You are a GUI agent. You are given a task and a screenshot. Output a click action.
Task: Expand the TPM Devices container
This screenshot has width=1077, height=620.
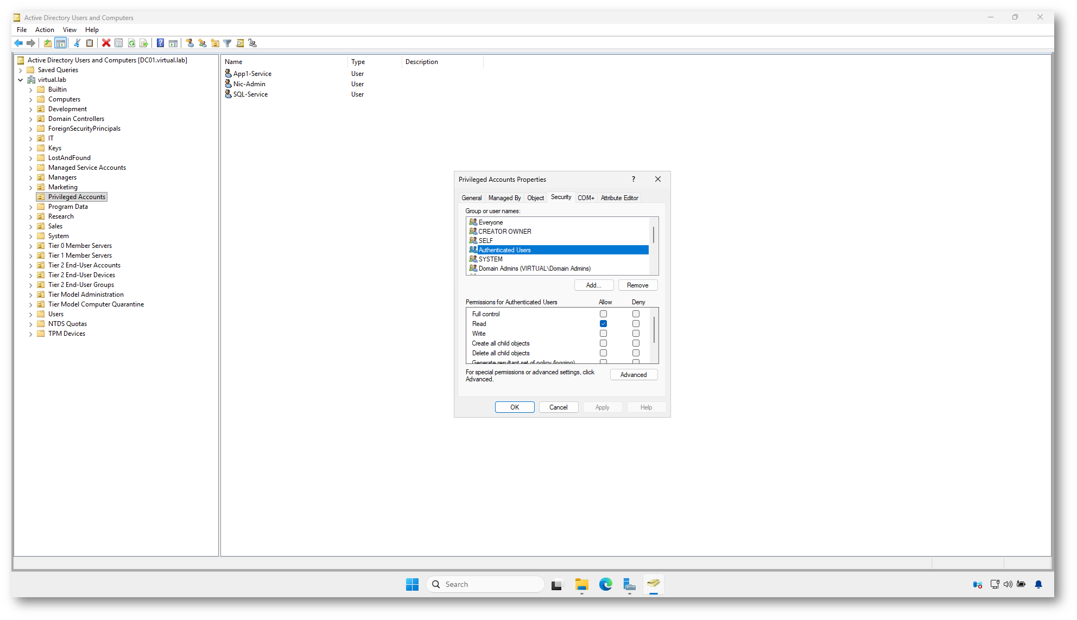[31, 334]
